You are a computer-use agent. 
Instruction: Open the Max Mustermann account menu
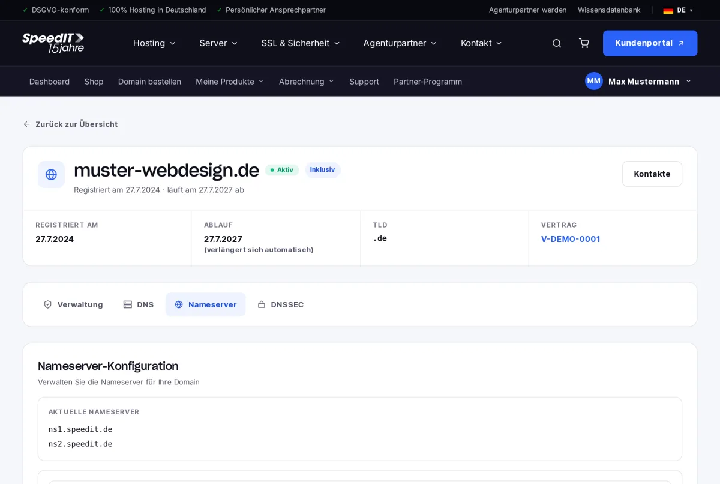(638, 81)
